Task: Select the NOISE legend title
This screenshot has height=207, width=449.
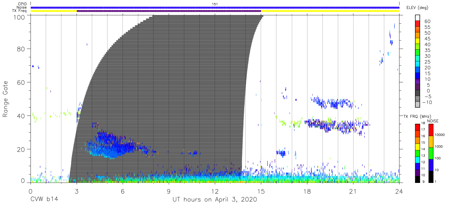Action: coord(433,121)
